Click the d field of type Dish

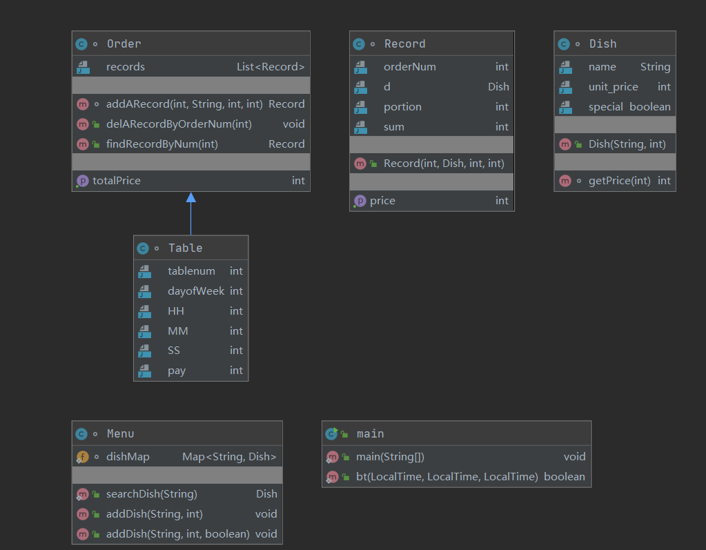click(432, 87)
